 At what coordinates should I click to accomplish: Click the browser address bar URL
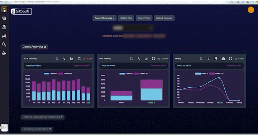[36, 2]
